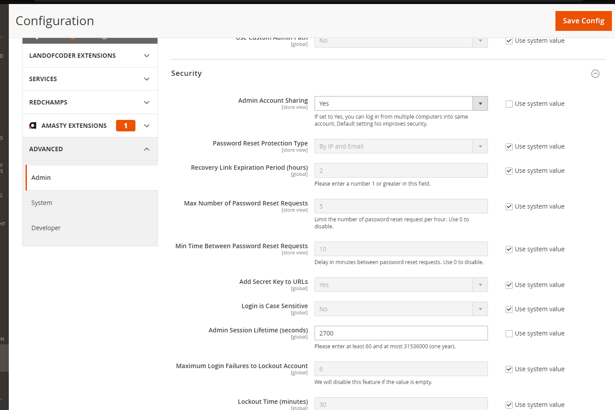Enable Use system value for Admin Account Sharing
The width and height of the screenshot is (615, 410).
coord(509,104)
